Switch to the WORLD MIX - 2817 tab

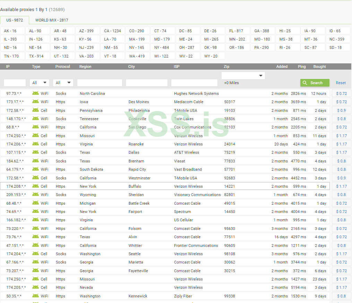pyautogui.click(x=52, y=20)
